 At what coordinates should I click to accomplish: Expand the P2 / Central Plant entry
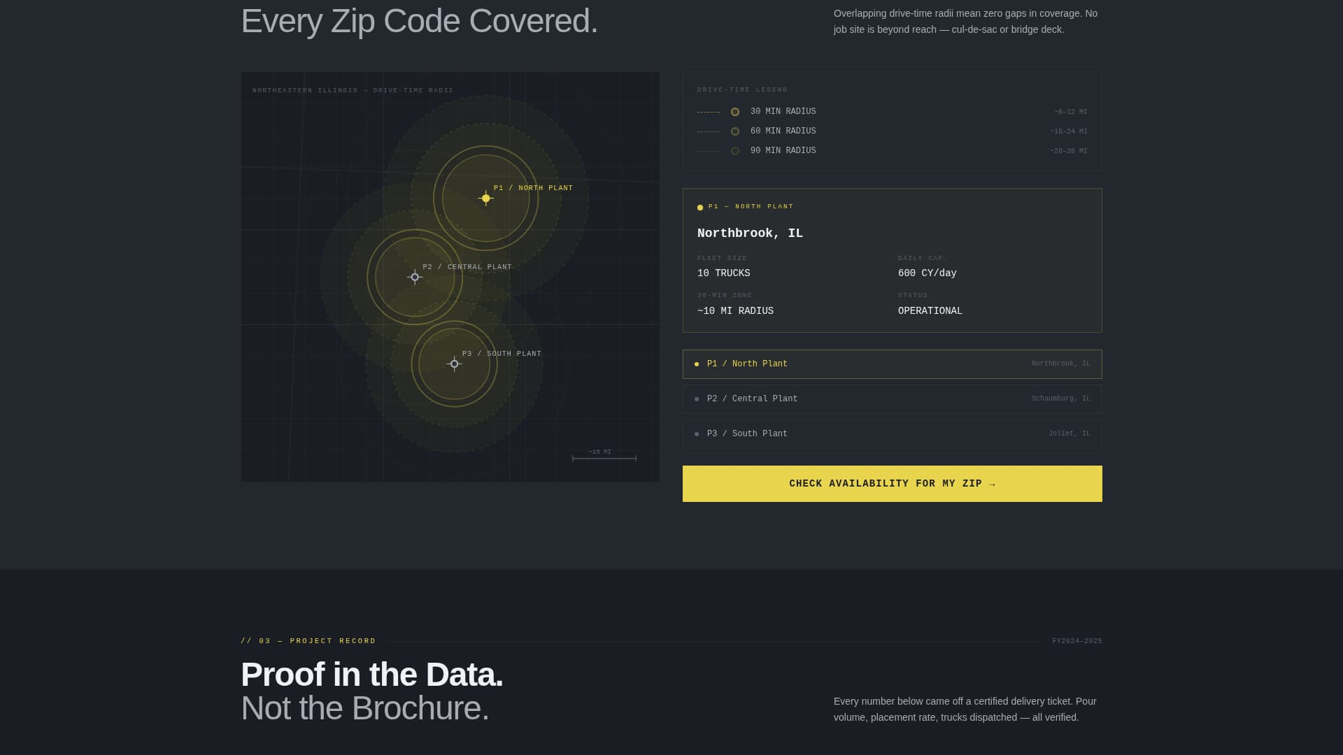892,398
